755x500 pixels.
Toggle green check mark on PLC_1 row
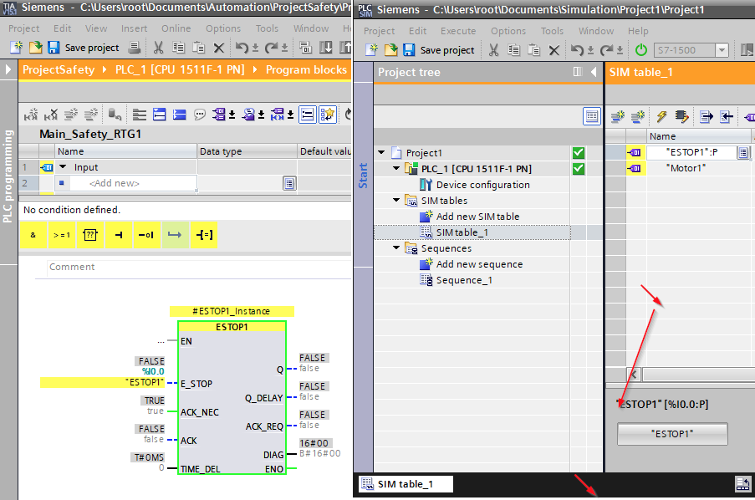coord(579,169)
